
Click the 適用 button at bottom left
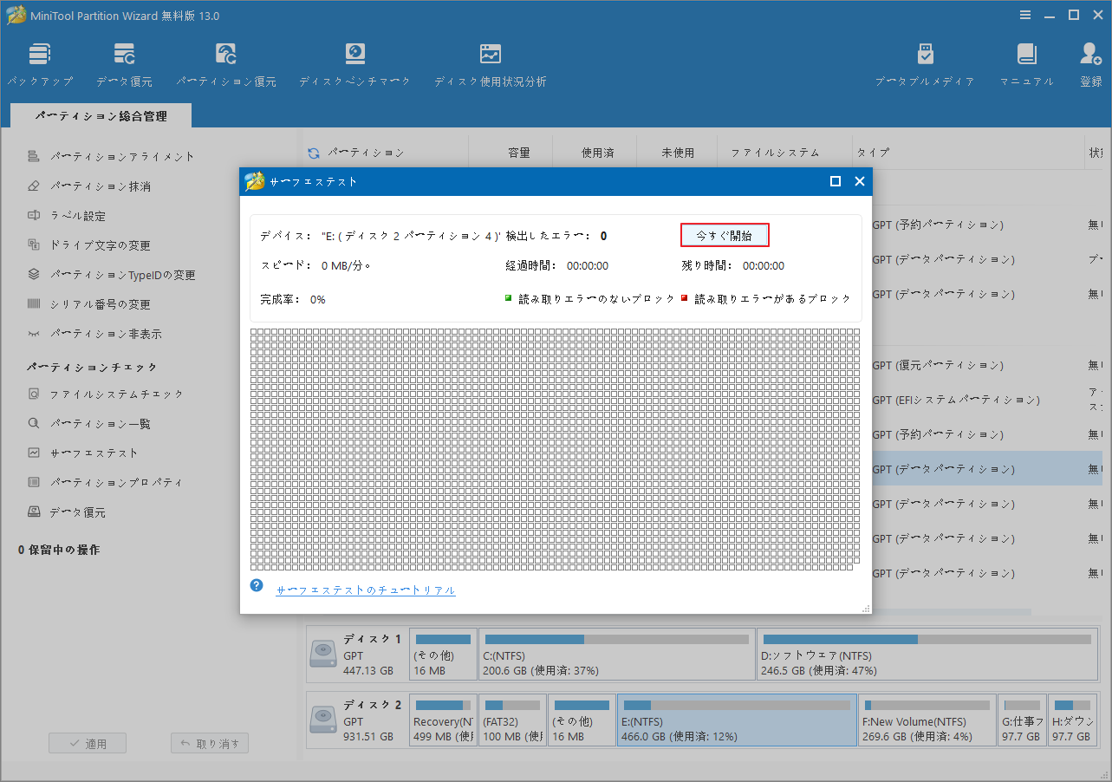pyautogui.click(x=87, y=742)
